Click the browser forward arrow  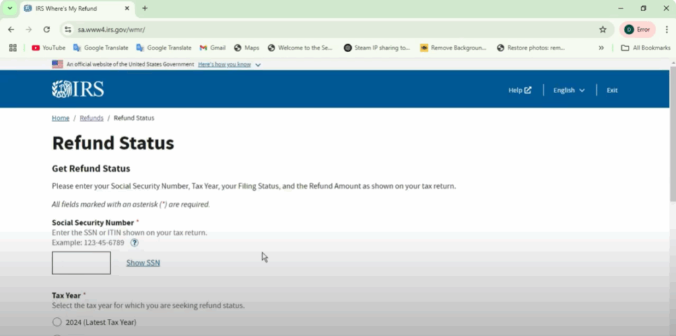pos(28,29)
